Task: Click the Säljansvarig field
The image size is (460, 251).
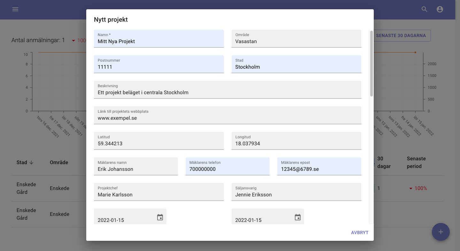Action: (x=296, y=194)
